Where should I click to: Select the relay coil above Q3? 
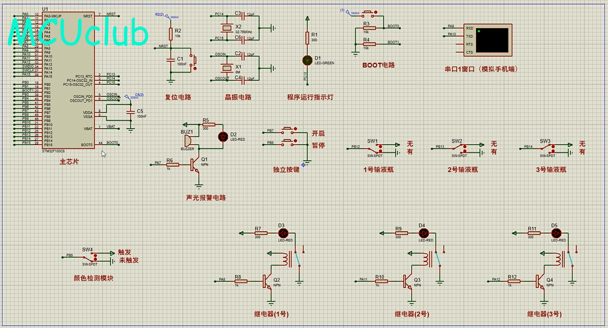(x=426, y=259)
